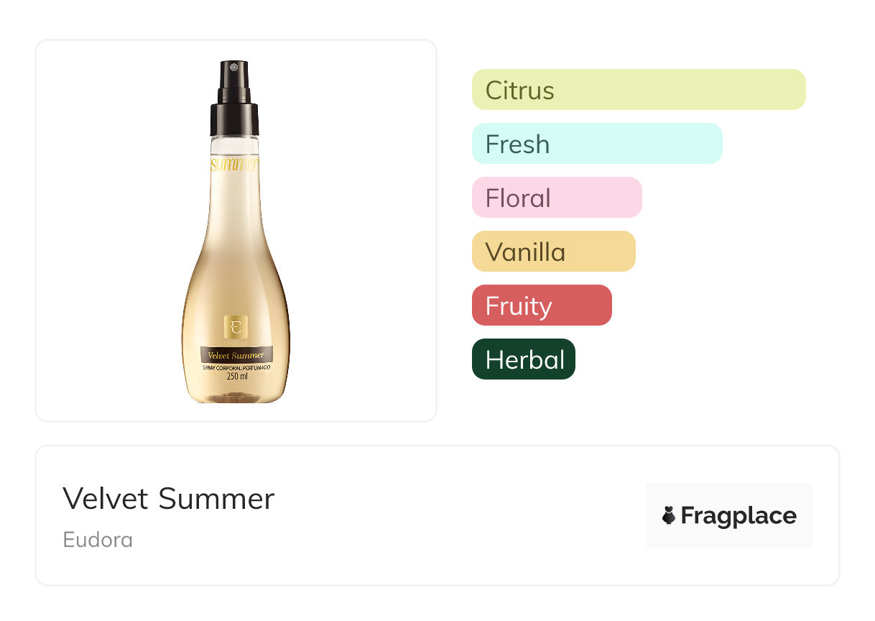Click the "250 ml" text on the bottle
Image resolution: width=875 pixels, height=621 pixels.
(237, 376)
